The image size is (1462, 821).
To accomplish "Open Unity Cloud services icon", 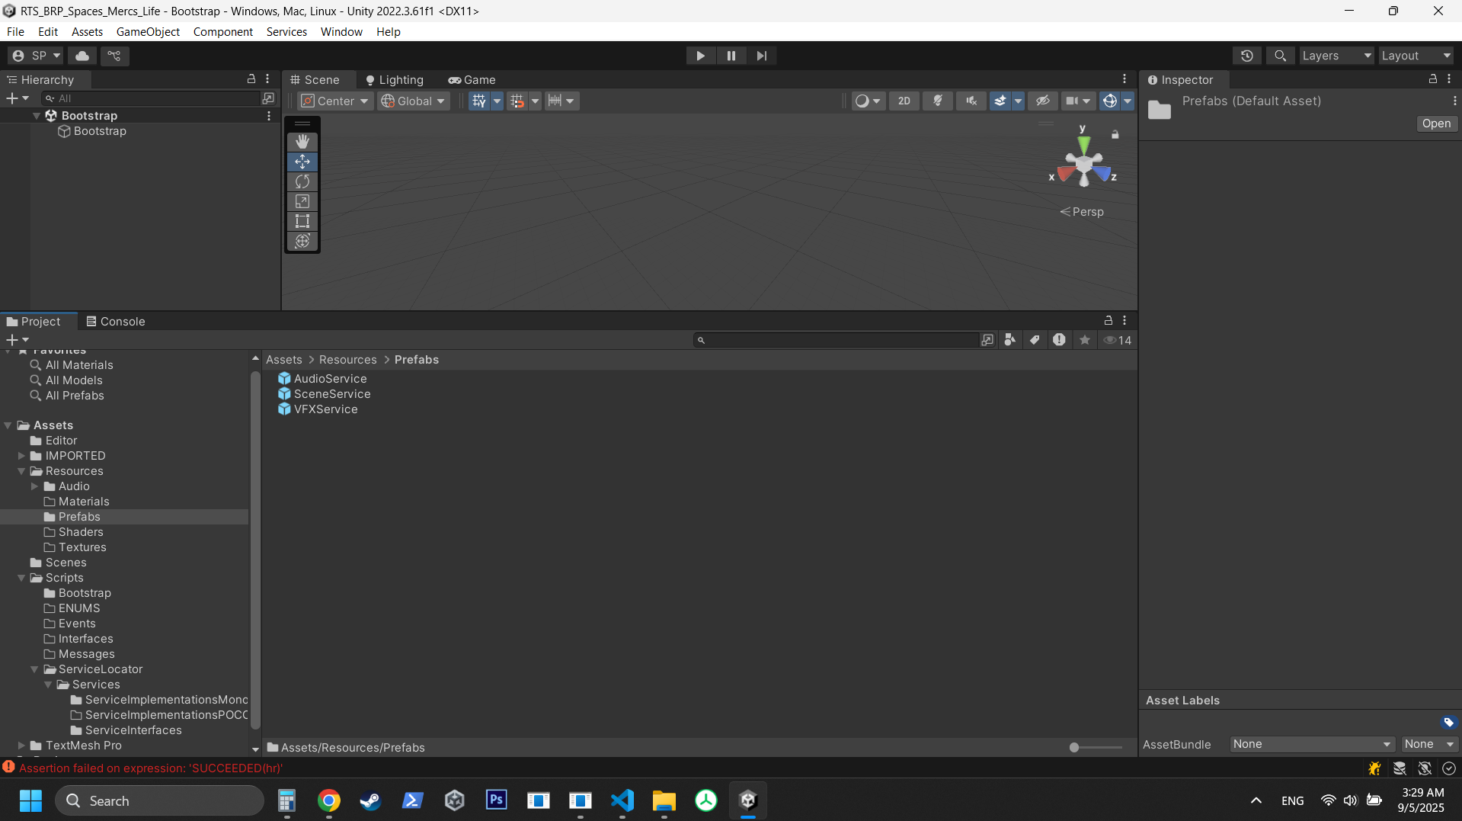I will [82, 56].
